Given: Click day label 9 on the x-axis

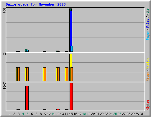Looking at the screenshot, I should (x=45, y=114).
